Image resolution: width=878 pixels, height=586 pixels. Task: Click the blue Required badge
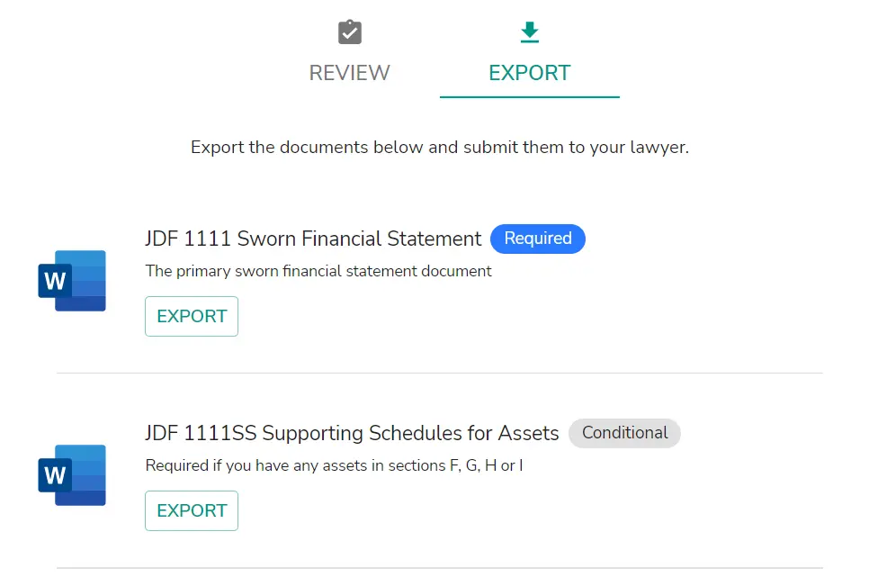[x=538, y=239]
